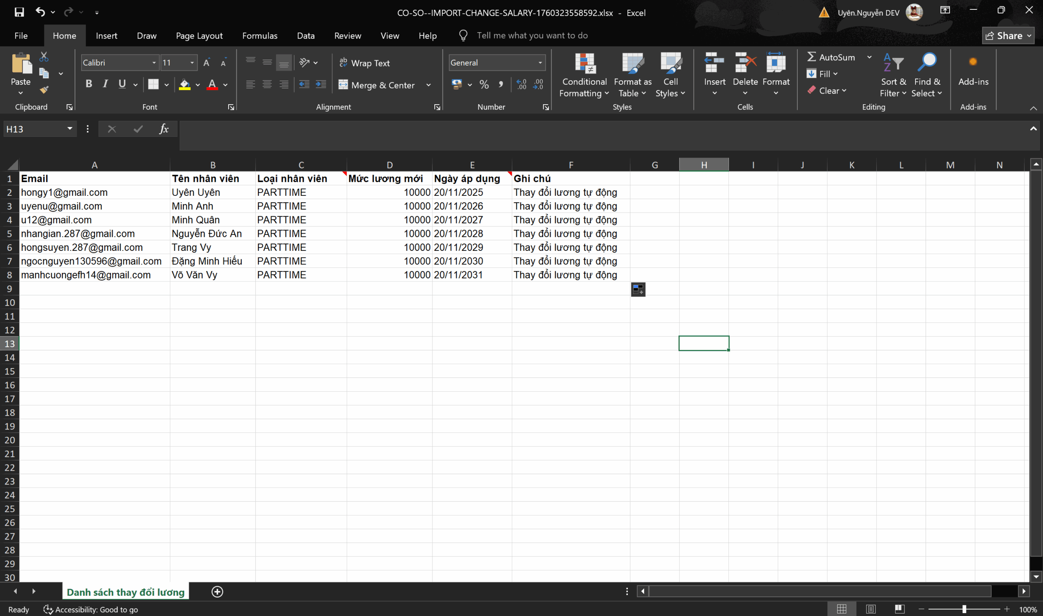This screenshot has height=616, width=1043.
Task: Expand the General number format dropdown
Action: 540,63
